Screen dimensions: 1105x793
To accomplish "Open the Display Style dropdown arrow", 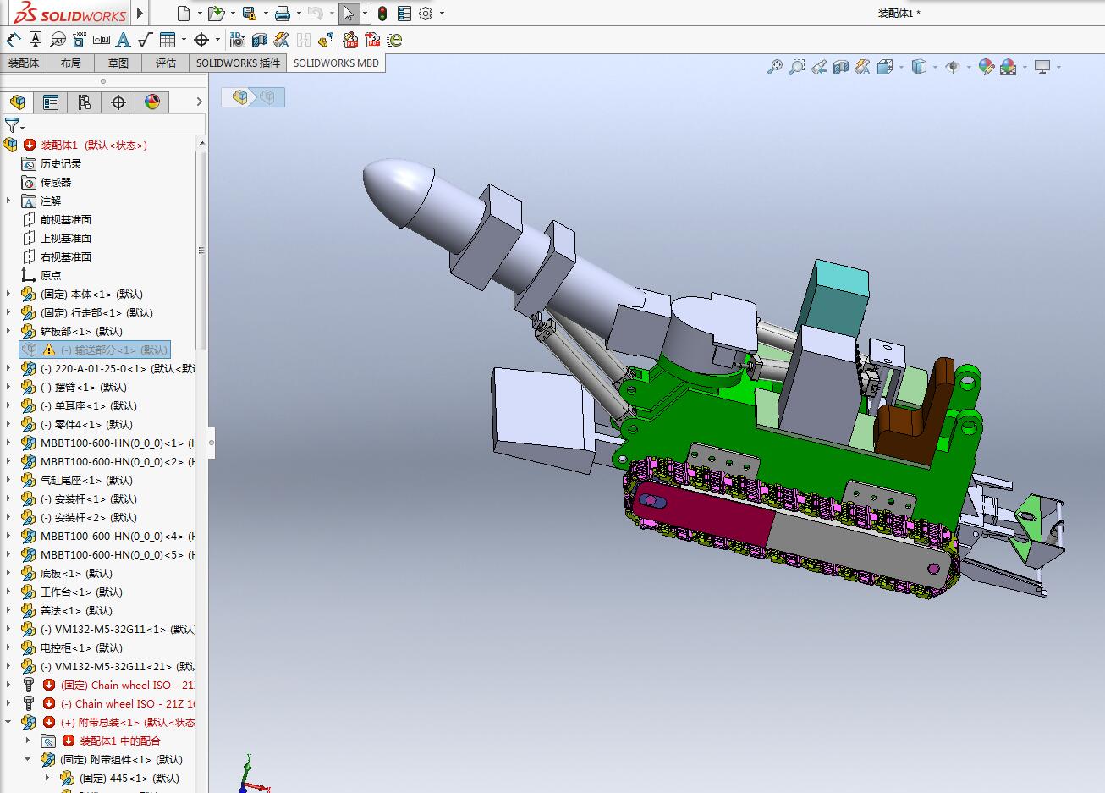I will coord(936,68).
